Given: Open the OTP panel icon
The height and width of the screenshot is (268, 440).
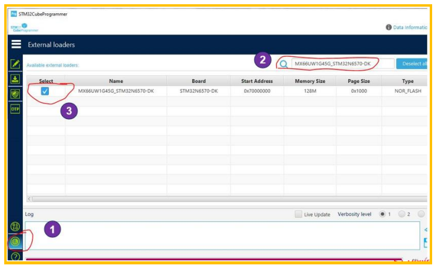Looking at the screenshot, I should click(15, 109).
